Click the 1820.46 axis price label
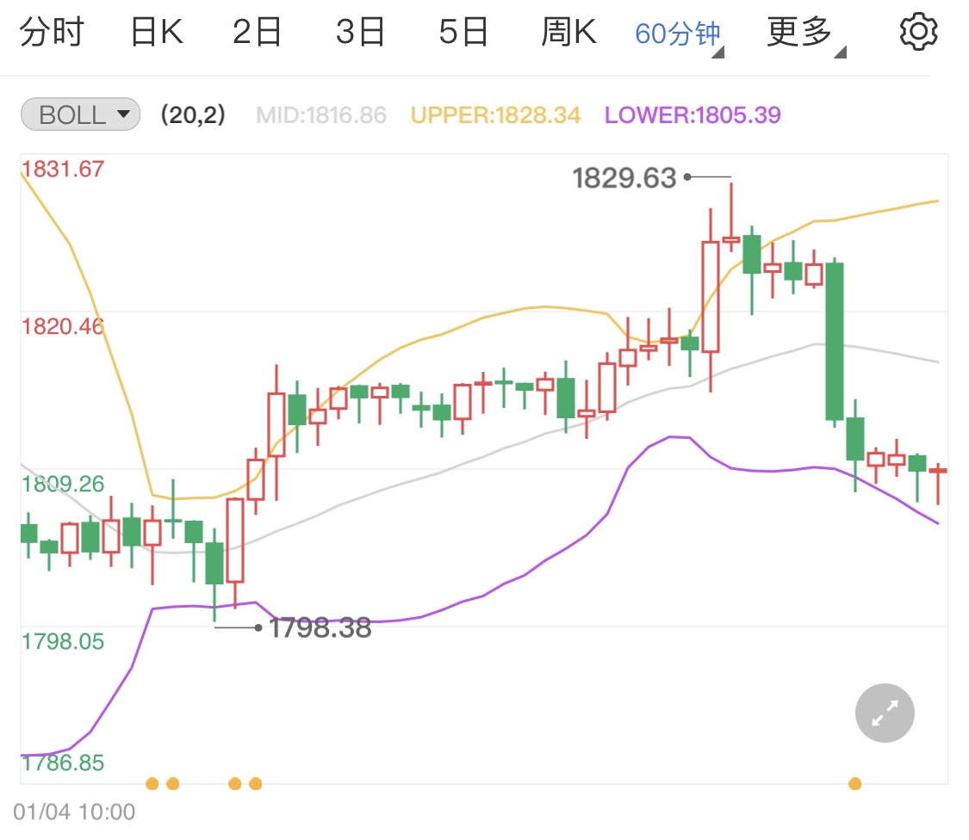This screenshot has width=969, height=840. [63, 327]
